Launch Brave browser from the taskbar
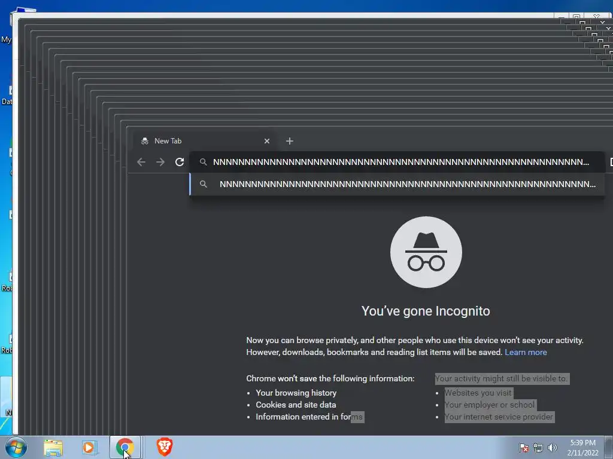 165,447
